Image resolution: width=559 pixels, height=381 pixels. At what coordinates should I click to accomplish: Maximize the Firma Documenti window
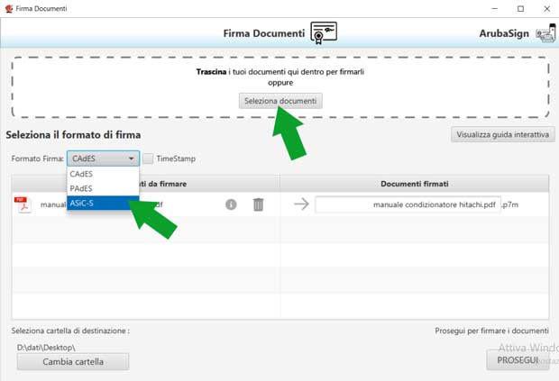521,8
